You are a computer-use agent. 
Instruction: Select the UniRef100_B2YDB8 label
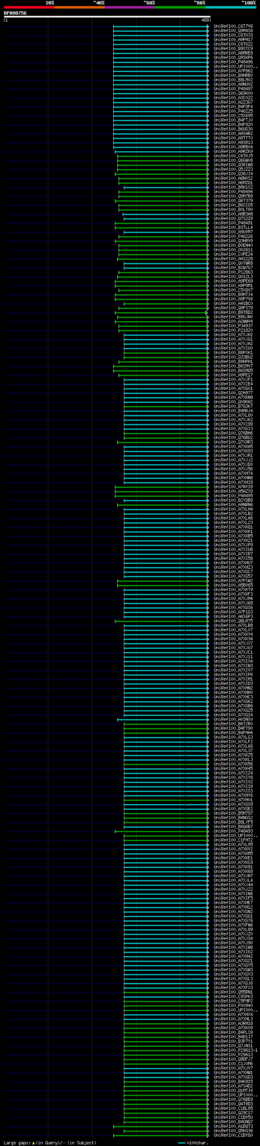click(233, 500)
